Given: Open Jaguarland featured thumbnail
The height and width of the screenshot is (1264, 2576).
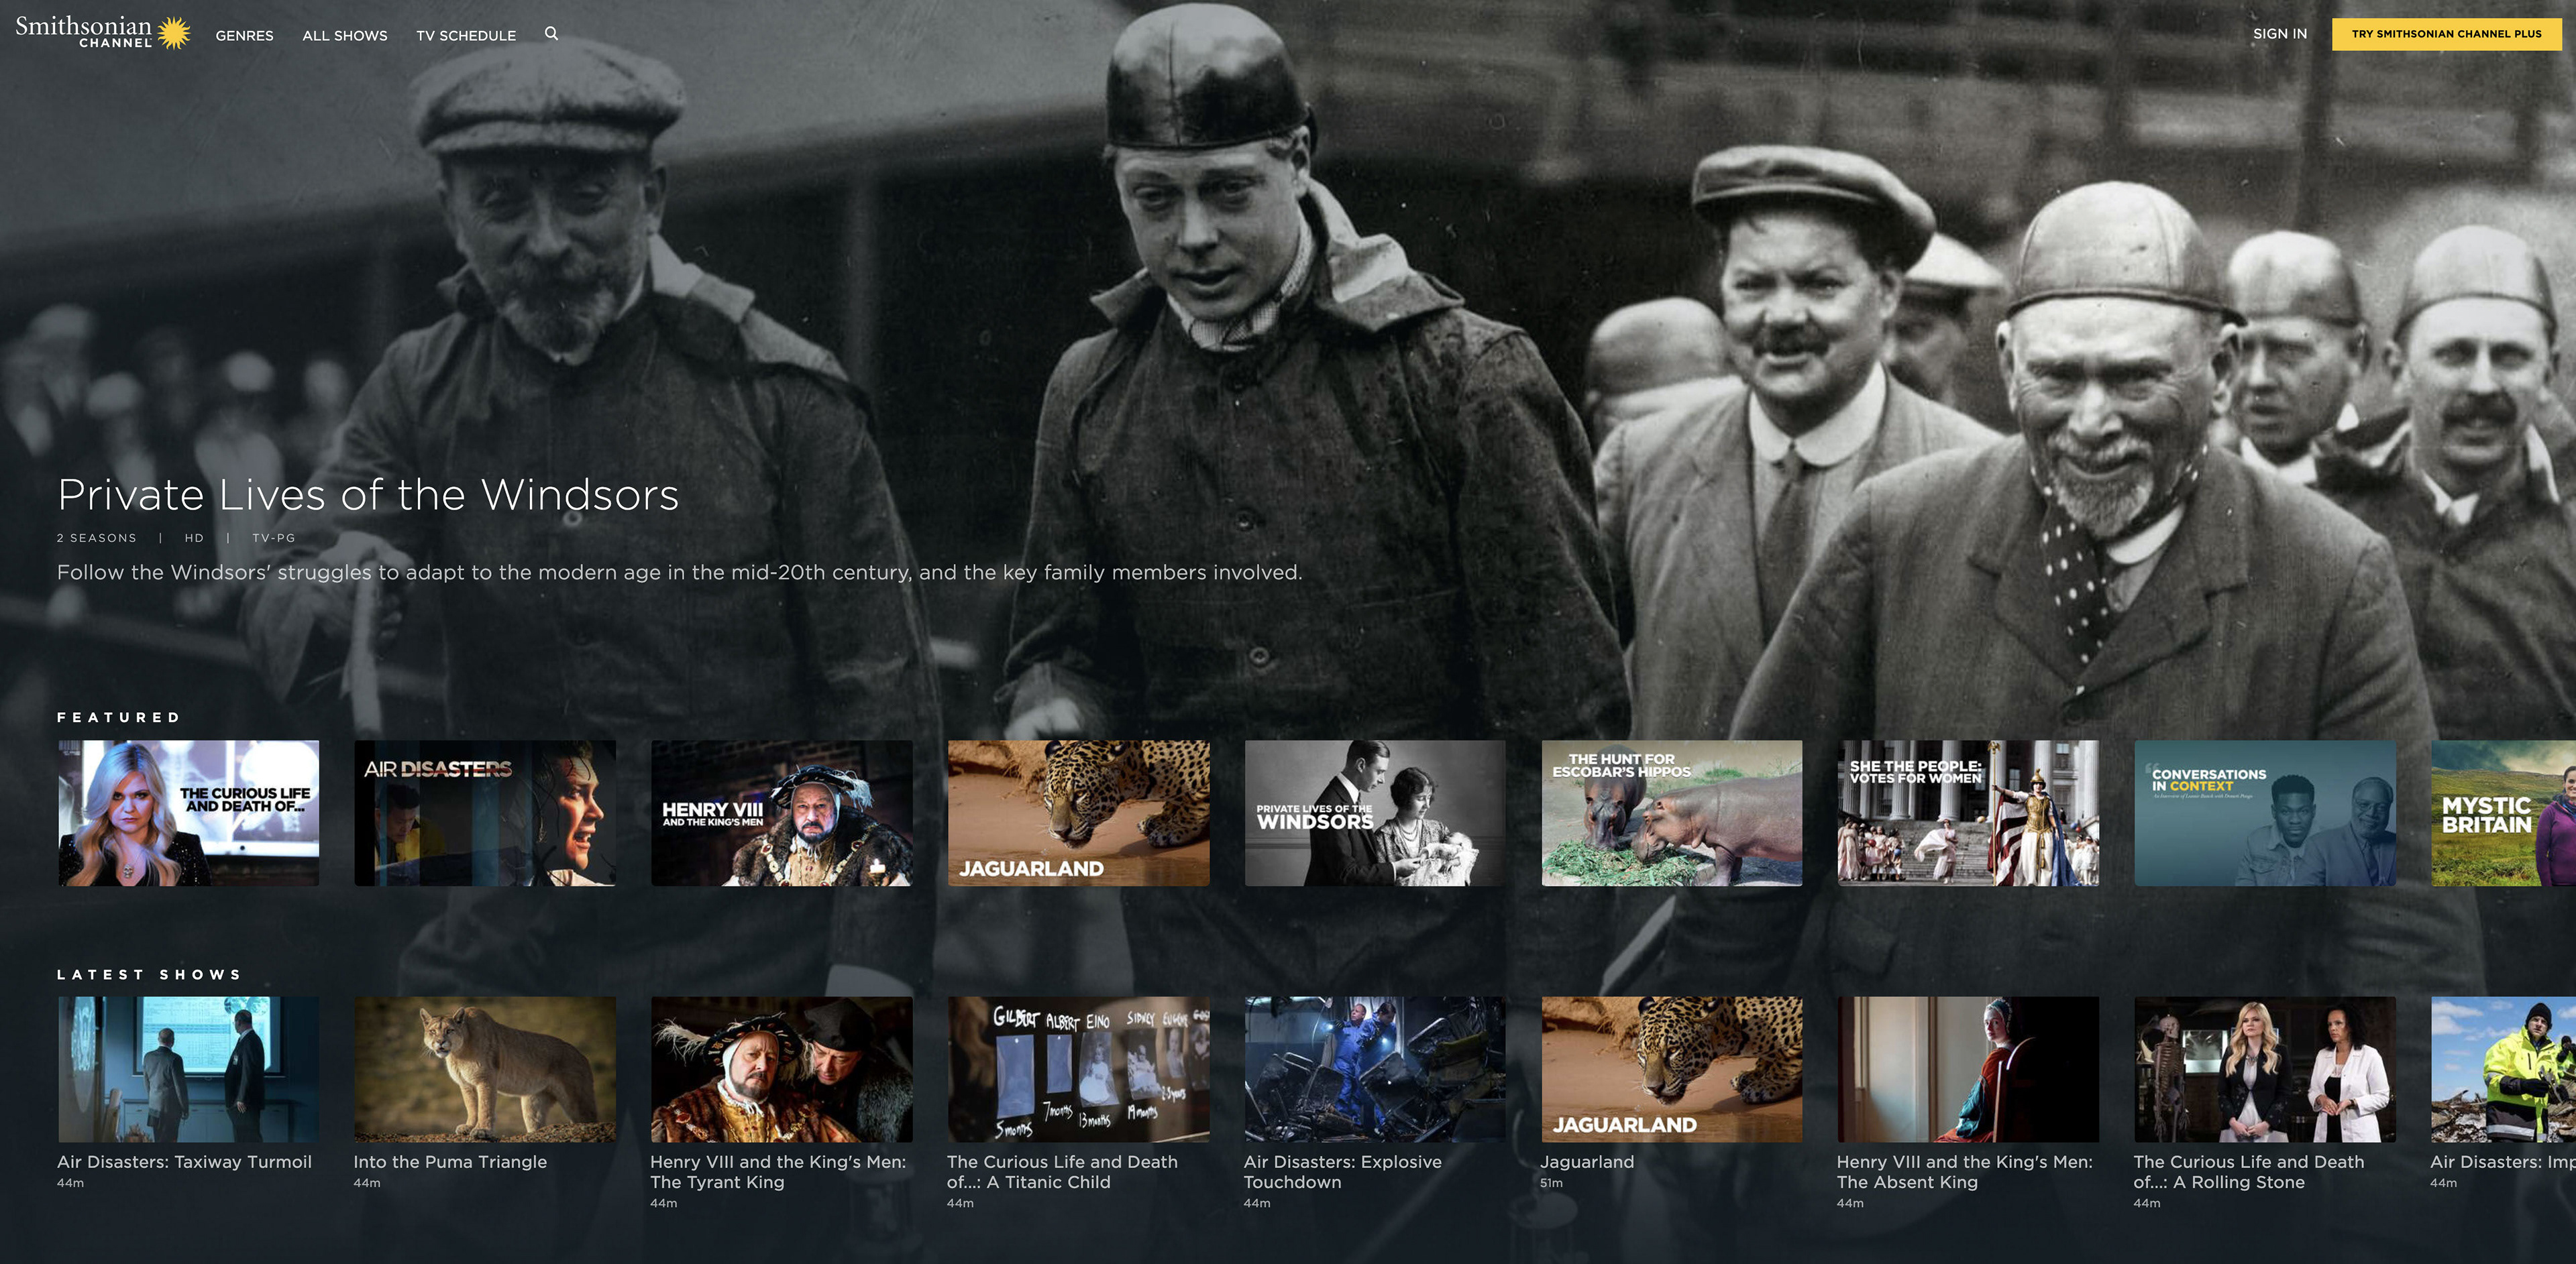Looking at the screenshot, I should (1078, 812).
